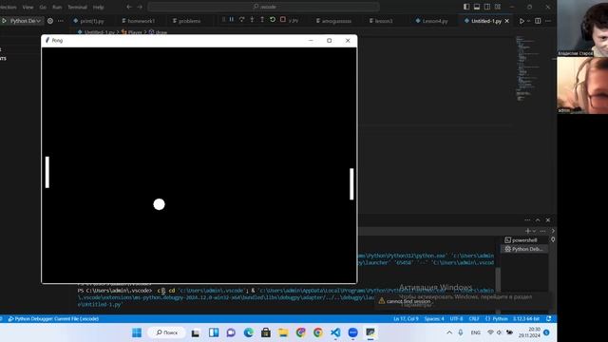
Task: Click Step Over in the debug toolbar
Action: [241, 19]
